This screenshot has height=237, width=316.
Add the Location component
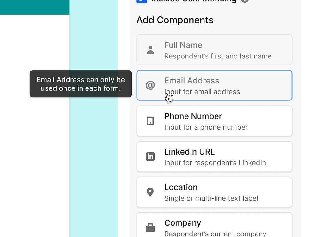coord(214,192)
